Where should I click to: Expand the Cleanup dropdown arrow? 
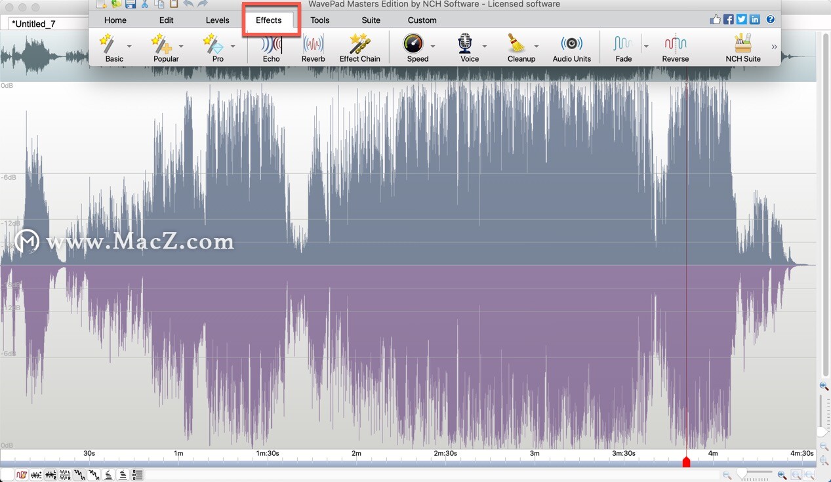point(536,47)
